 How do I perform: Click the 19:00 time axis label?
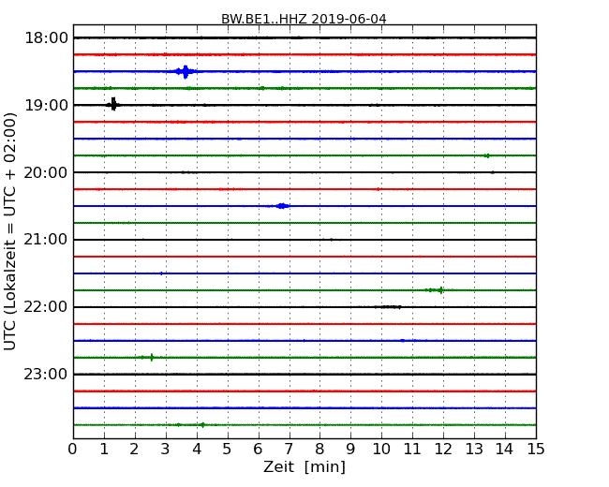point(46,105)
